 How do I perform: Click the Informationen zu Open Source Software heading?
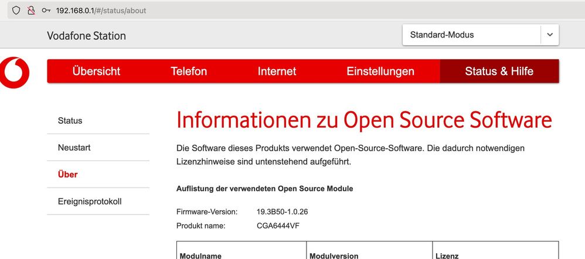click(364, 121)
